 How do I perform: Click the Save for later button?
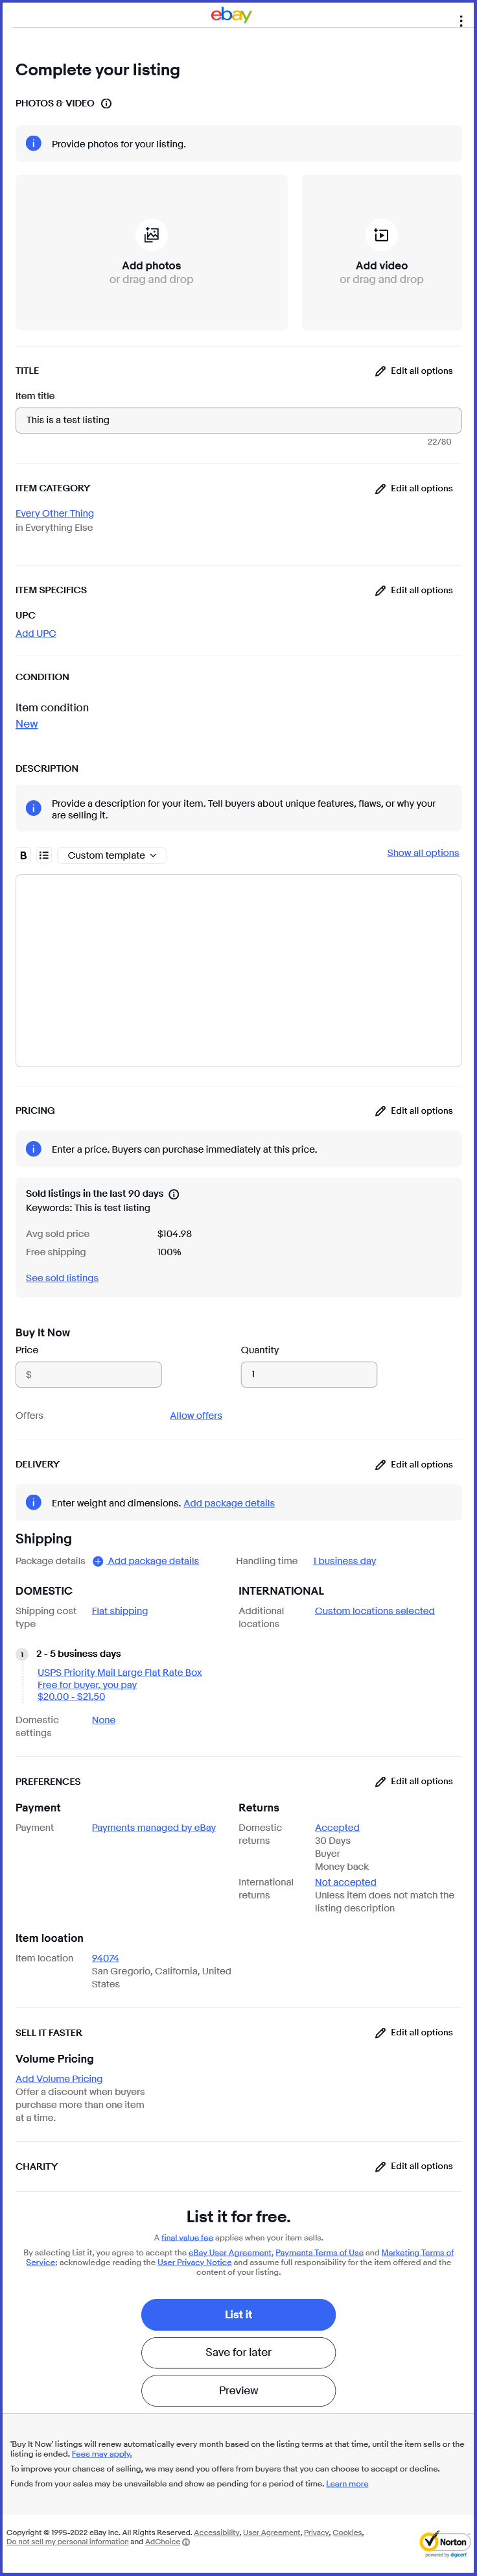point(238,2351)
